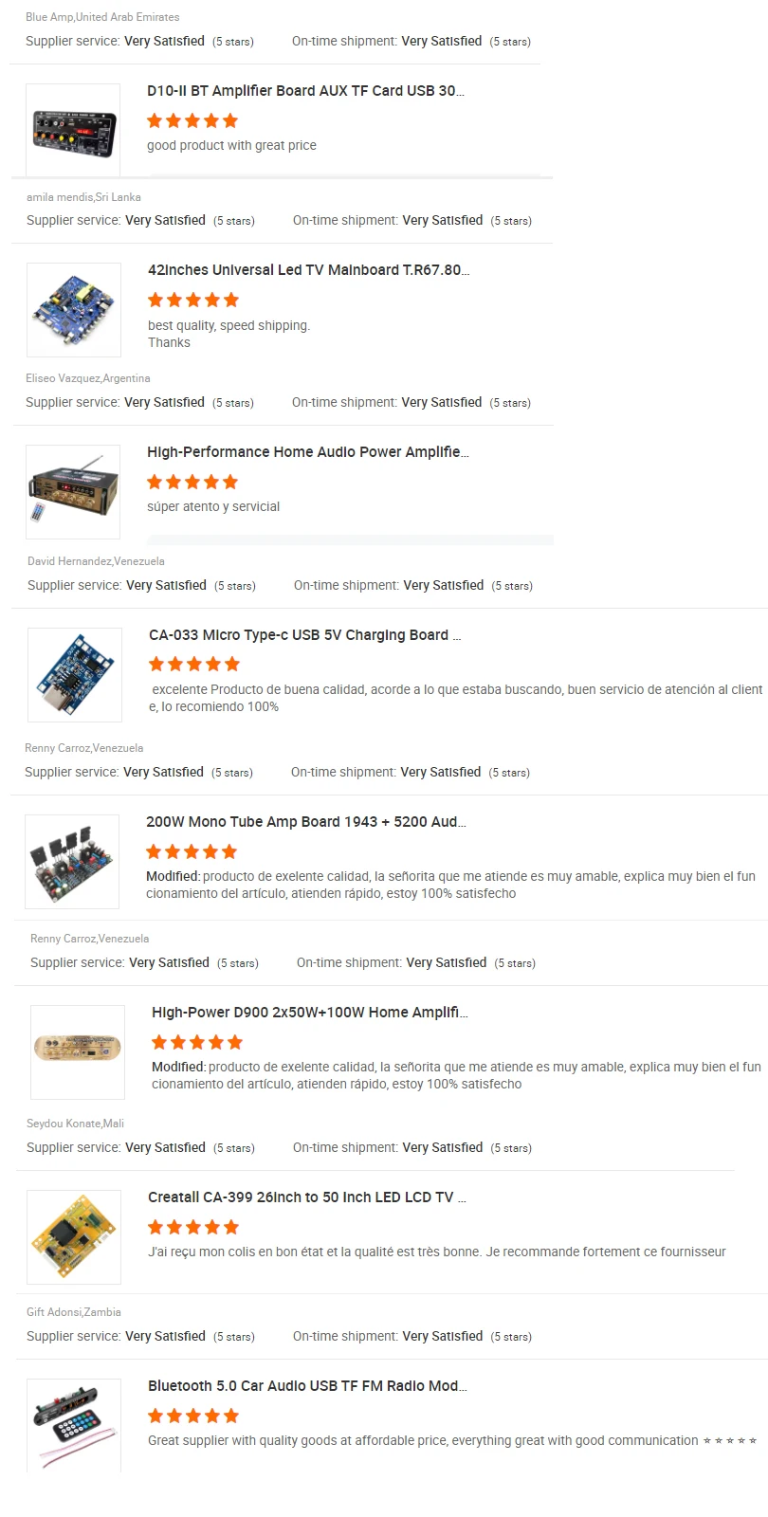Viewport: 768px width, 1517px height.
Task: Follow the 200W Mono Tube Amp Board title
Action: tap(305, 822)
